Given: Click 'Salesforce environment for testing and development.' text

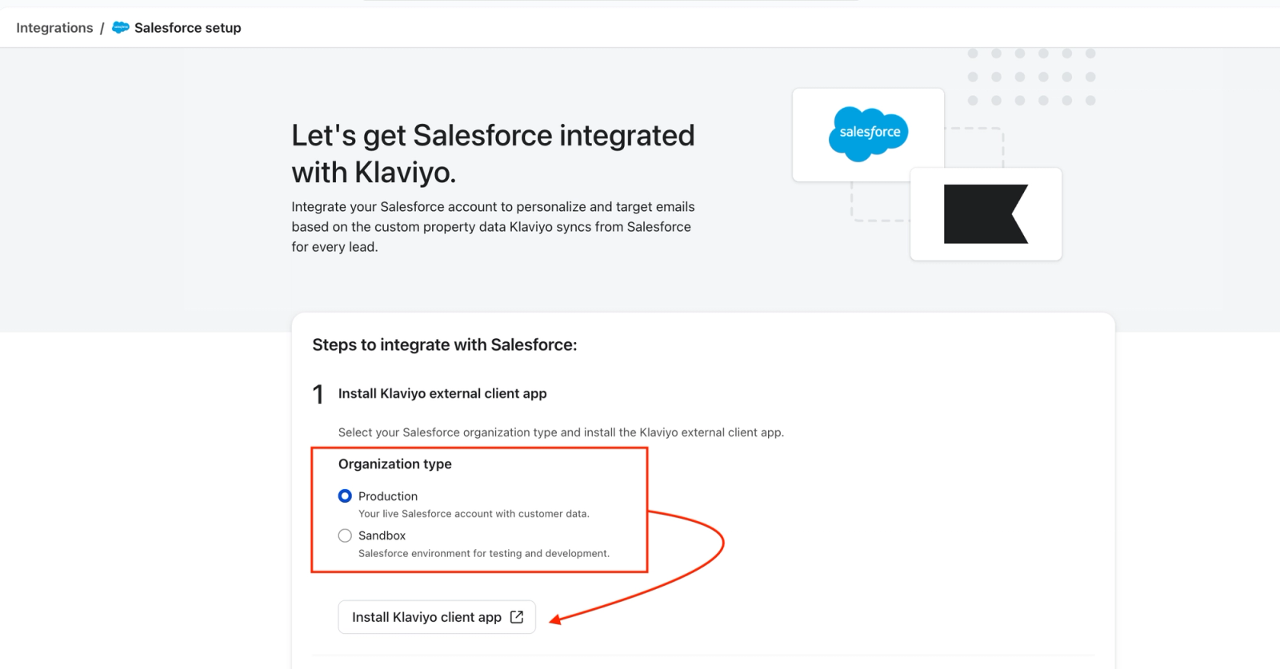Looking at the screenshot, I should coord(484,553).
